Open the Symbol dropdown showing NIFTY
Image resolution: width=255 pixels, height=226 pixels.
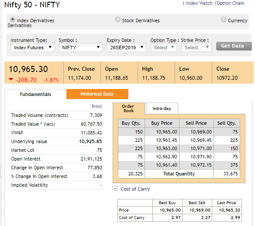[x=81, y=48]
